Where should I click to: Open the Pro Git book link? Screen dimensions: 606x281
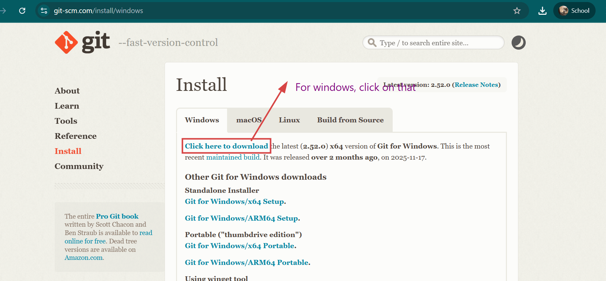pyautogui.click(x=117, y=216)
